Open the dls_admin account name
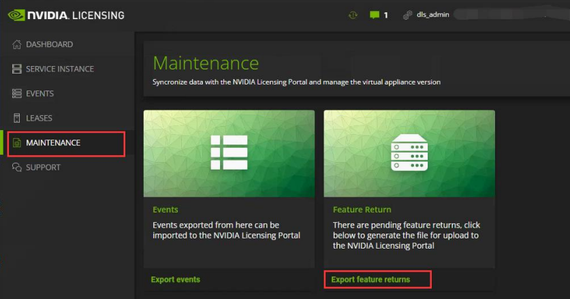This screenshot has width=570, height=299. pyautogui.click(x=432, y=14)
